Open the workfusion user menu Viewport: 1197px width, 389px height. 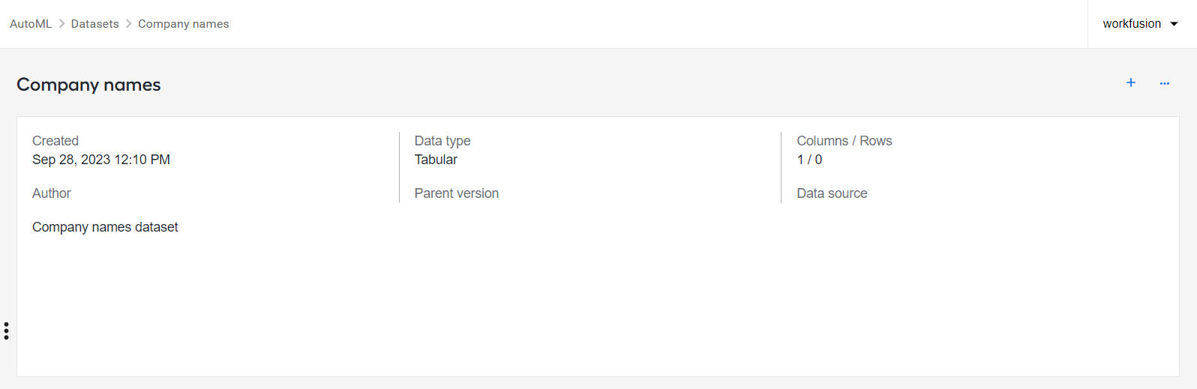pos(1140,24)
